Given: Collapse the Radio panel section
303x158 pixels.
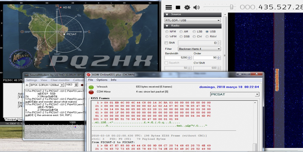Looking at the screenshot, I should pyautogui.click(x=167, y=26).
